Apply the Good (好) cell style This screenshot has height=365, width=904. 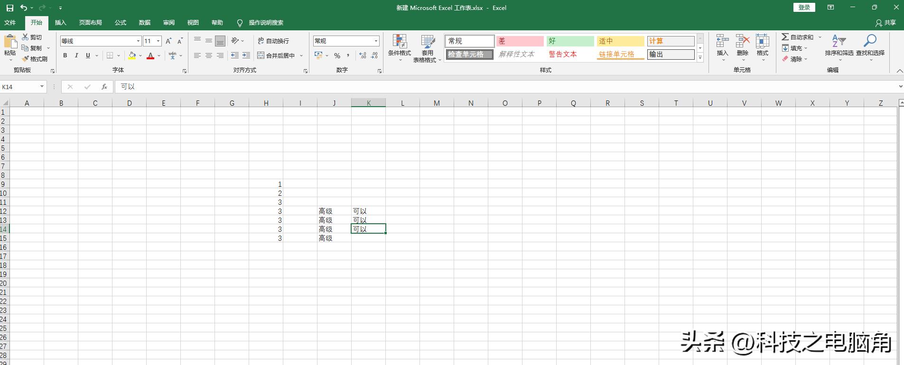pyautogui.click(x=570, y=41)
